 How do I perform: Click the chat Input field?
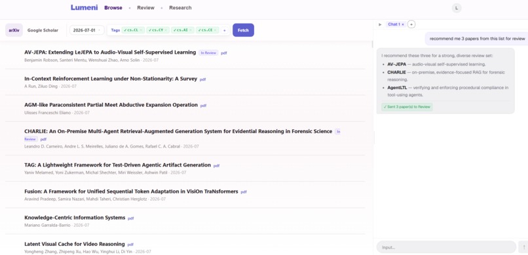point(446,247)
